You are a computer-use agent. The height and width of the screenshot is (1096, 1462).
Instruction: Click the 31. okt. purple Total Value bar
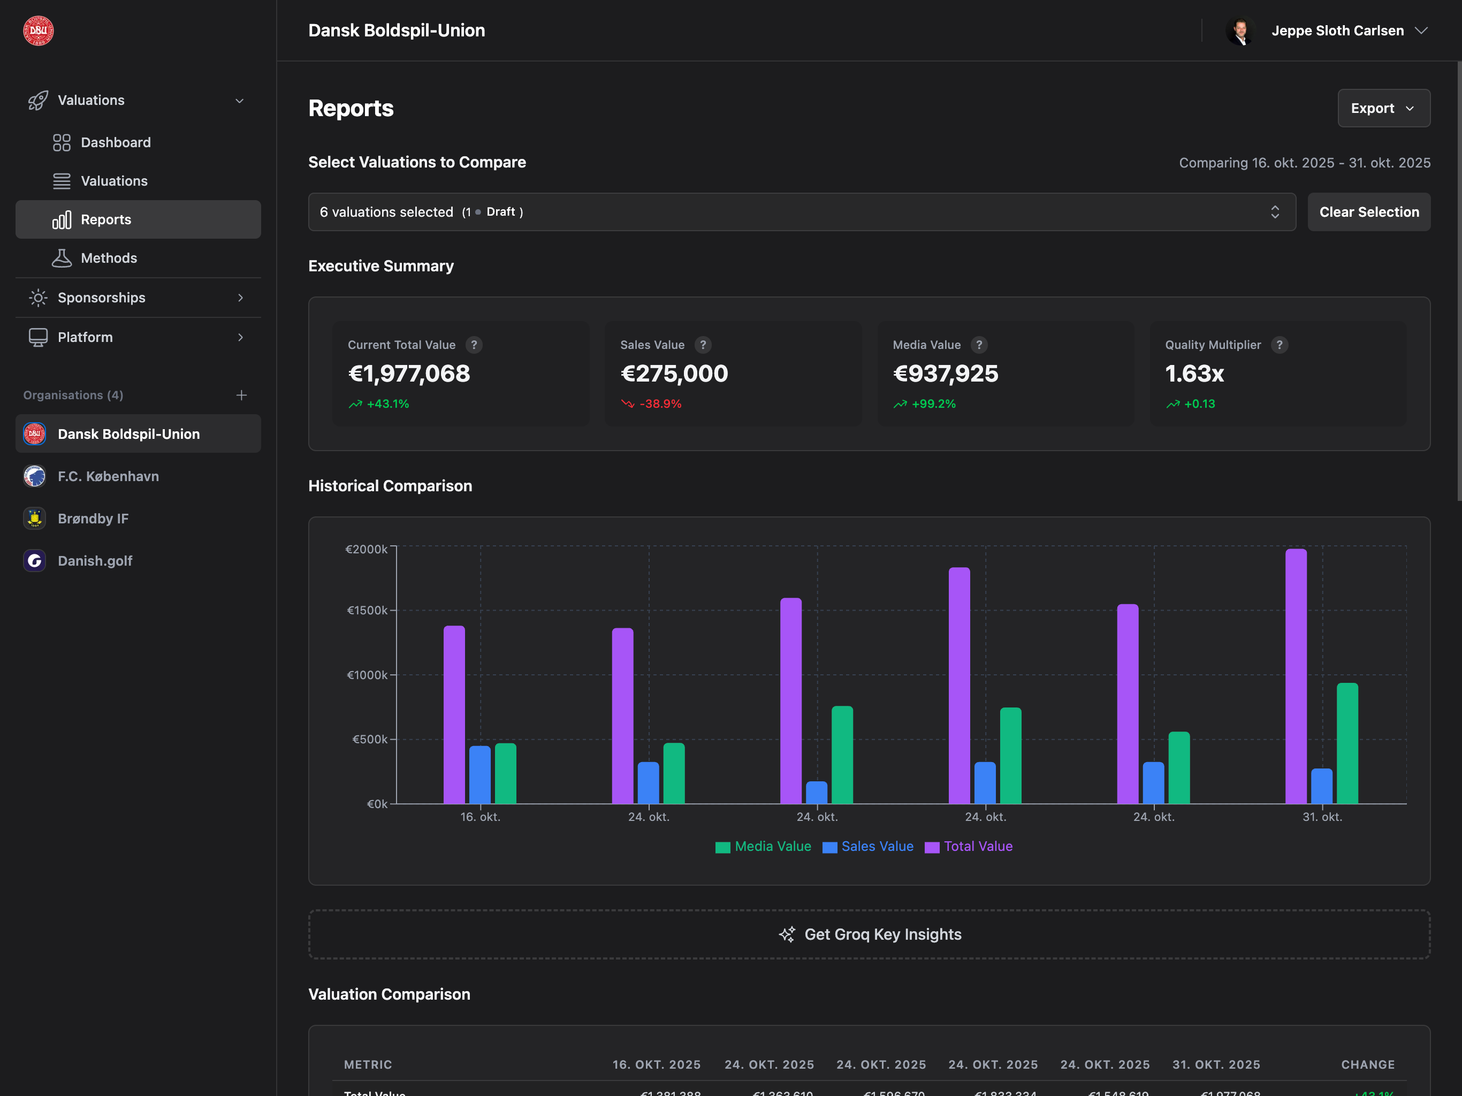click(x=1296, y=675)
